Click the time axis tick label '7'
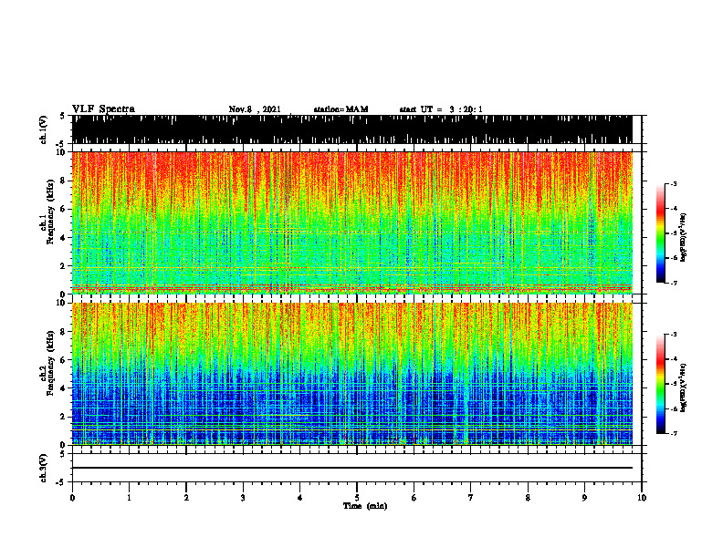Image resolution: width=723 pixels, height=558 pixels. (471, 498)
